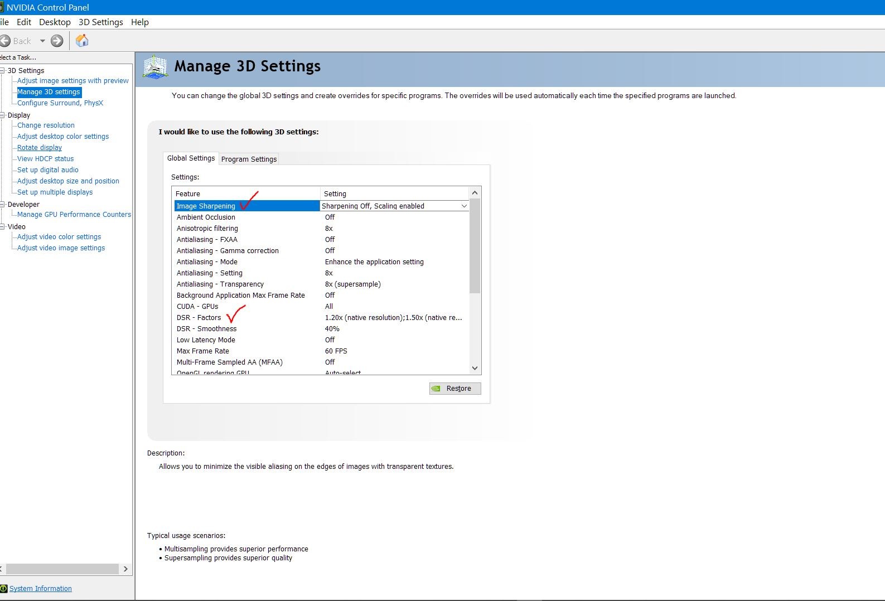Switch to the Global Settings tab

click(191, 158)
